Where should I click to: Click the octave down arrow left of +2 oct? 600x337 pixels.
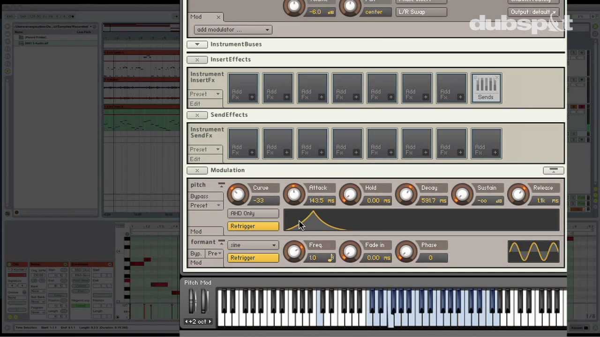point(187,322)
